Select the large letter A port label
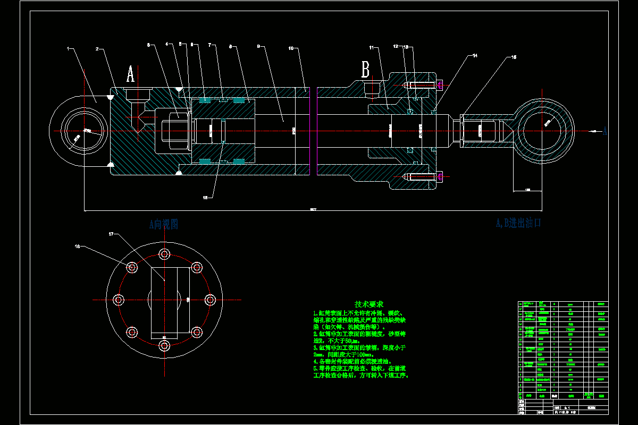638x425 pixels. coord(130,74)
